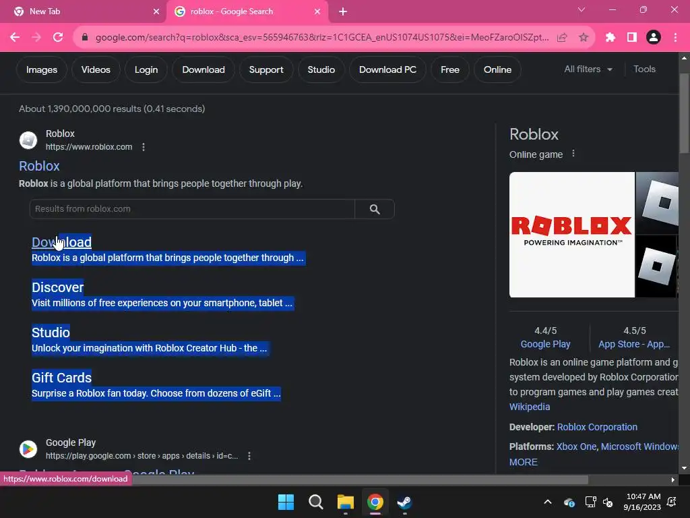Click the Google Play result favicon
This screenshot has height=518, width=690.
(28, 449)
